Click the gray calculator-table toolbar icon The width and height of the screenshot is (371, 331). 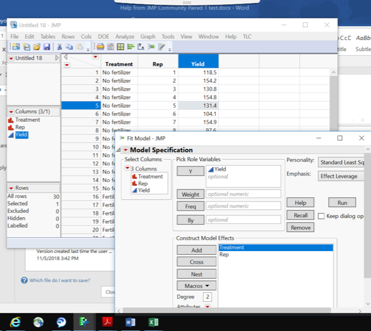[111, 47]
